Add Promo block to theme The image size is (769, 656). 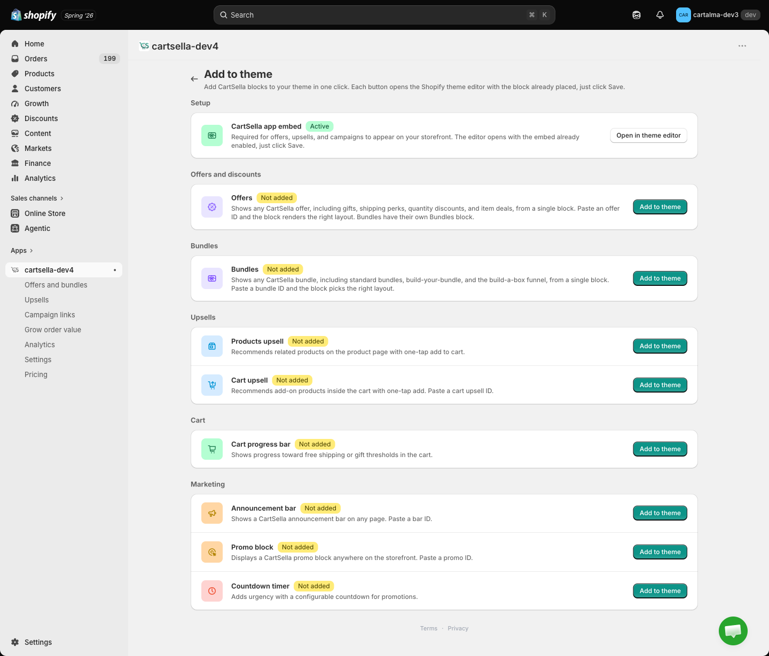660,552
